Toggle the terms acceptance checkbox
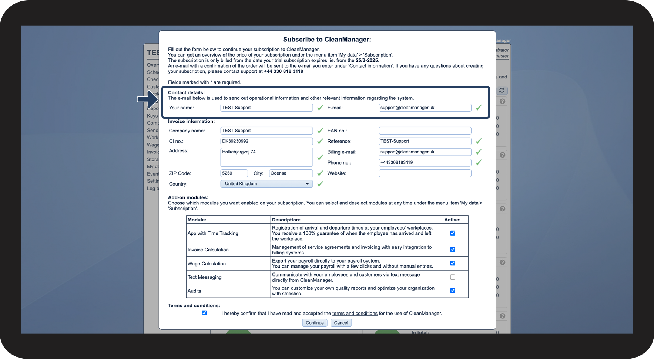The height and width of the screenshot is (359, 654). point(204,313)
